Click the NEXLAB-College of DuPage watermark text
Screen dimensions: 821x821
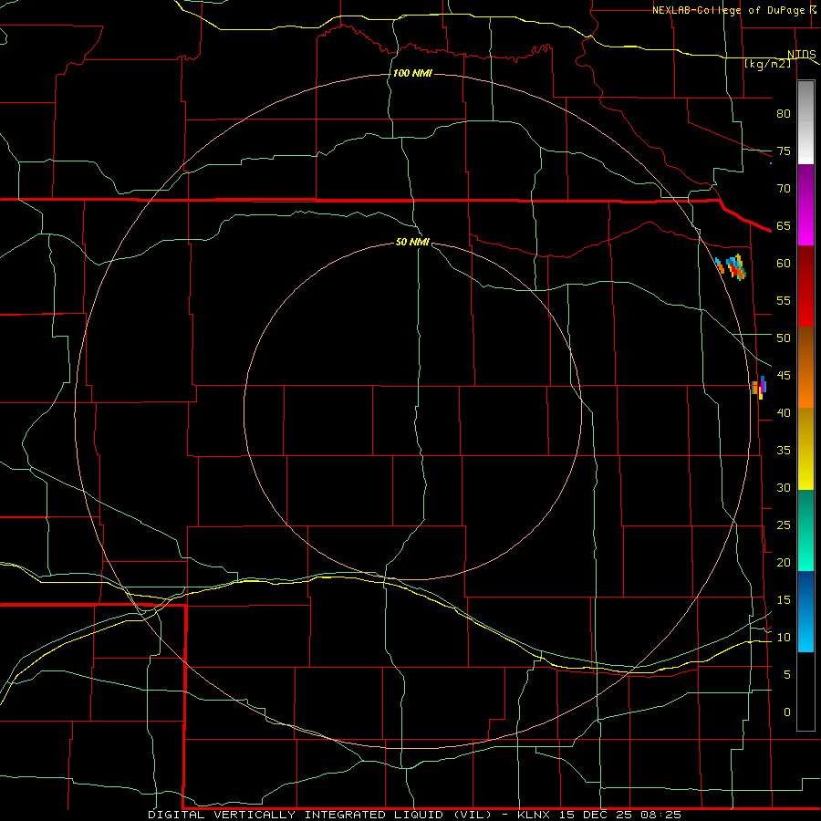(733, 10)
